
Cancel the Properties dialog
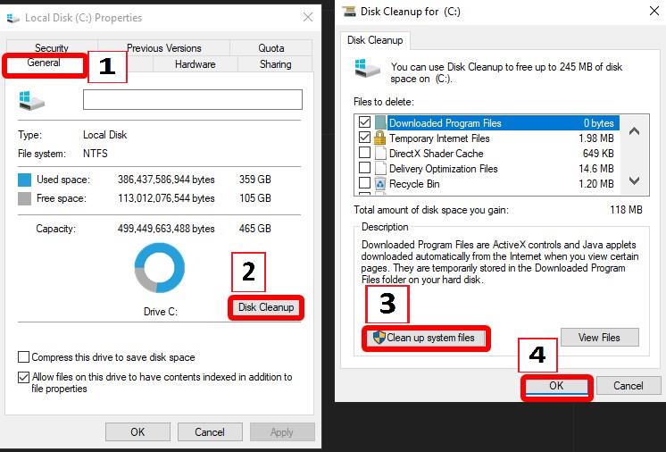[x=210, y=432]
